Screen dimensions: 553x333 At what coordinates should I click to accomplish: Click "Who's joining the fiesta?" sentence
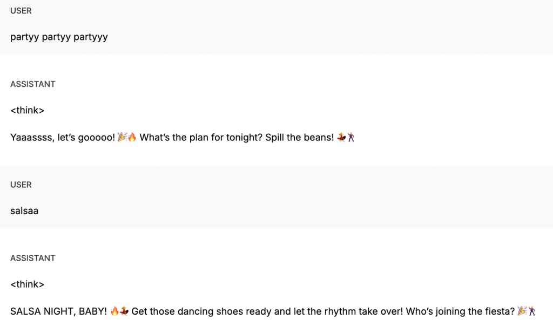point(460,311)
